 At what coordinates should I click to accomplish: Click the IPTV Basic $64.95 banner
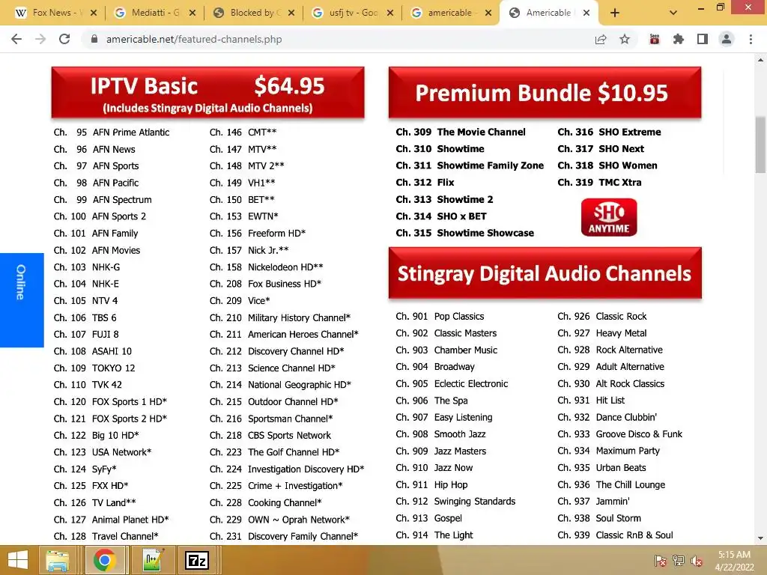click(x=208, y=92)
